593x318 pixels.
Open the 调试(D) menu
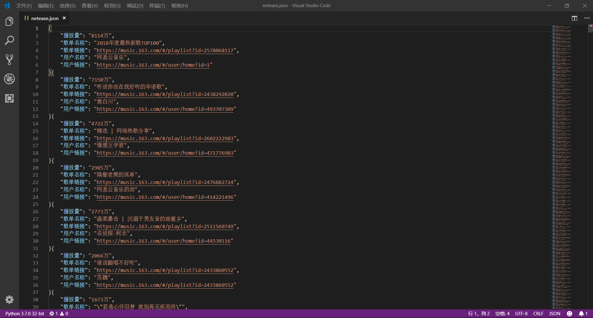135,6
